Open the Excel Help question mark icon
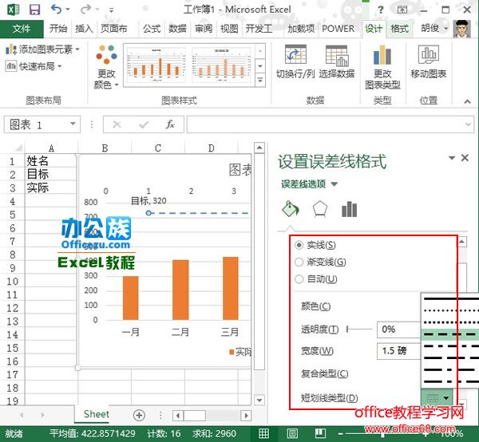Viewport: 479px width, 442px height. (380, 10)
